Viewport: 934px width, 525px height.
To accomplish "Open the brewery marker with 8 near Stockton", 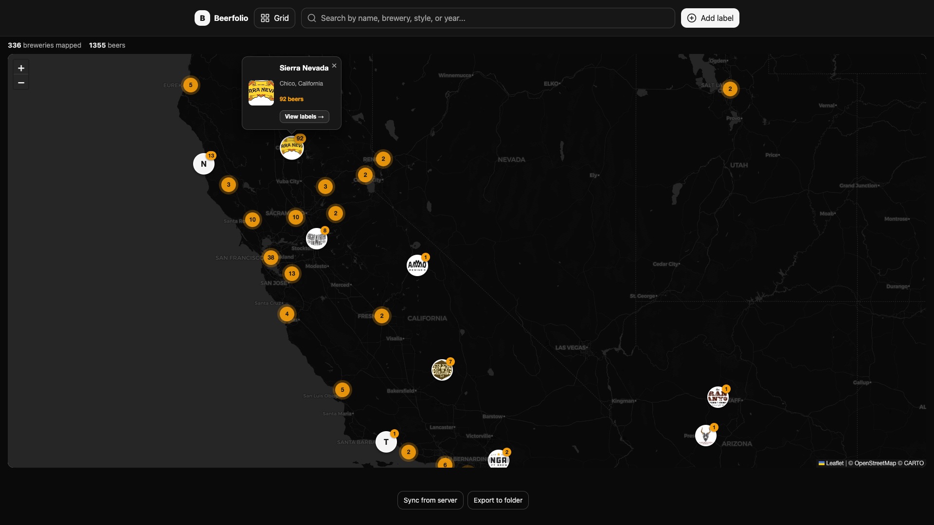I will tap(317, 239).
